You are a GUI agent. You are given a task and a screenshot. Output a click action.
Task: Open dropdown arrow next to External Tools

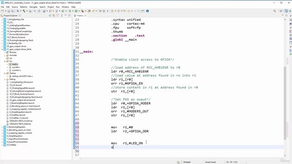[85, 11]
